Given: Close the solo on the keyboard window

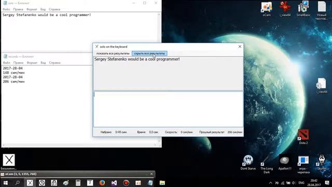Looking at the screenshot, I should 240,46.
